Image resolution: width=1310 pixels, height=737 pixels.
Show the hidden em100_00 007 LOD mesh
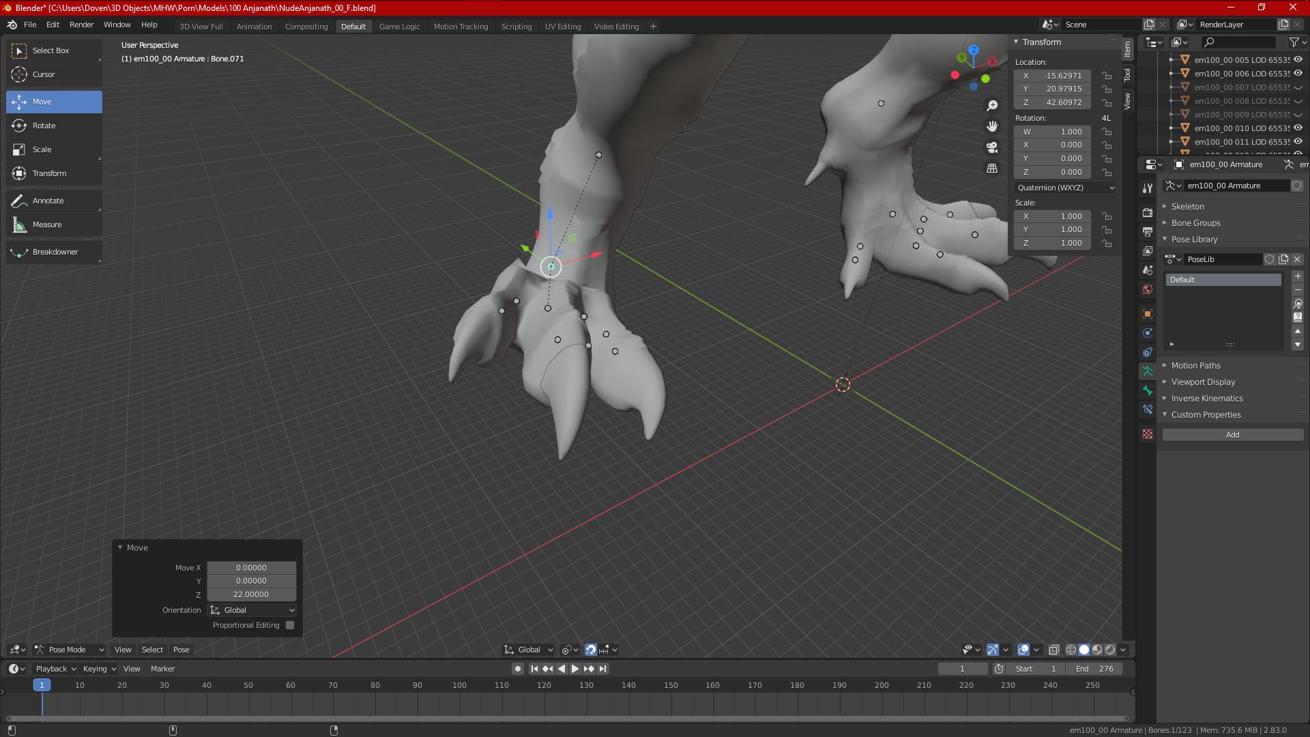click(x=1298, y=87)
